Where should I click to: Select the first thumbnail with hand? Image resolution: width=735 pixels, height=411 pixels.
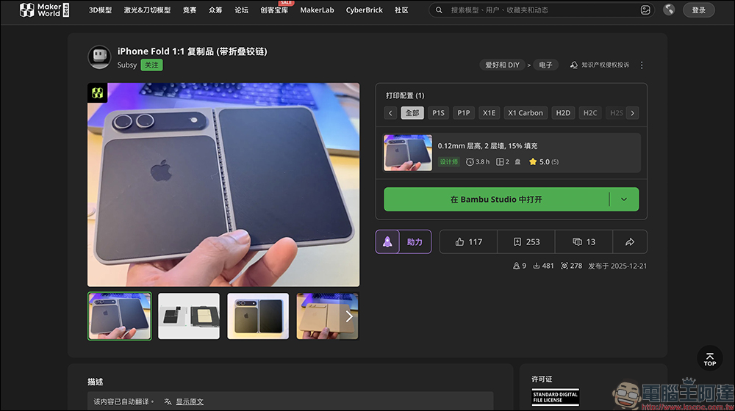[120, 316]
